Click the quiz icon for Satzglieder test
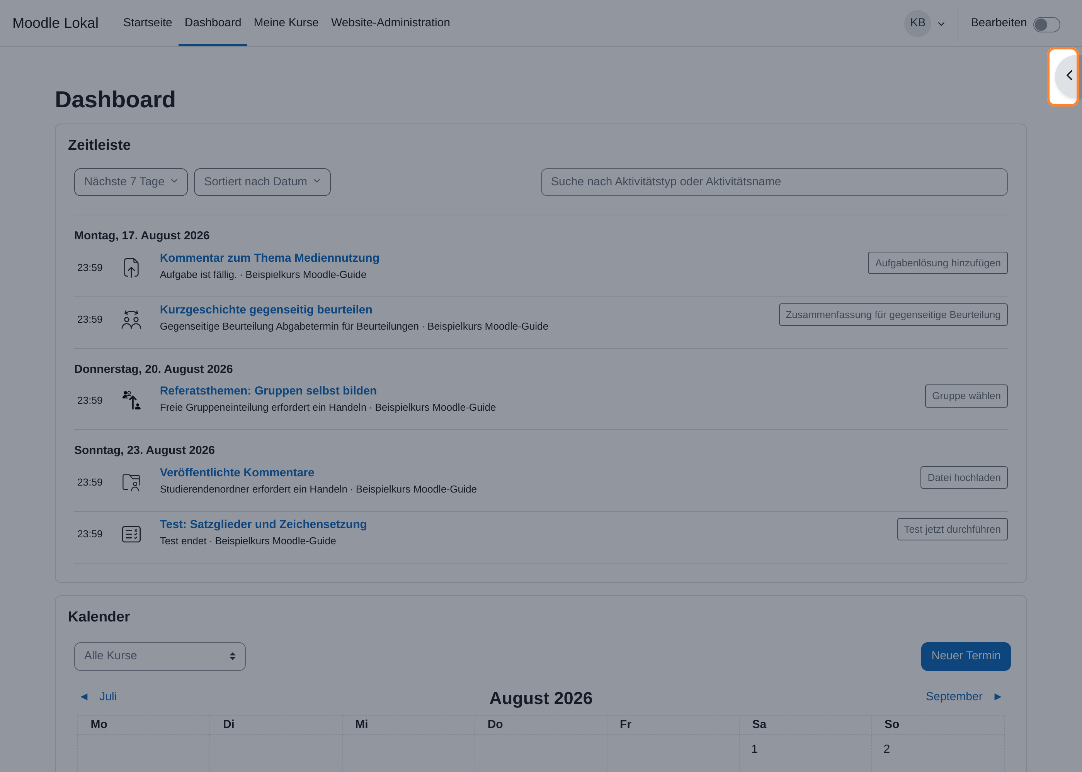The height and width of the screenshot is (772, 1082). pos(131,534)
